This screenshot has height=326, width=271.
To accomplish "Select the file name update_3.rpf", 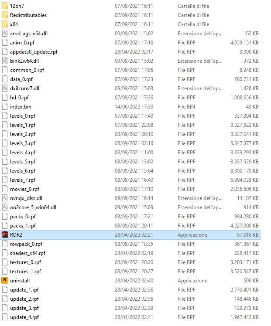I will [24, 308].
